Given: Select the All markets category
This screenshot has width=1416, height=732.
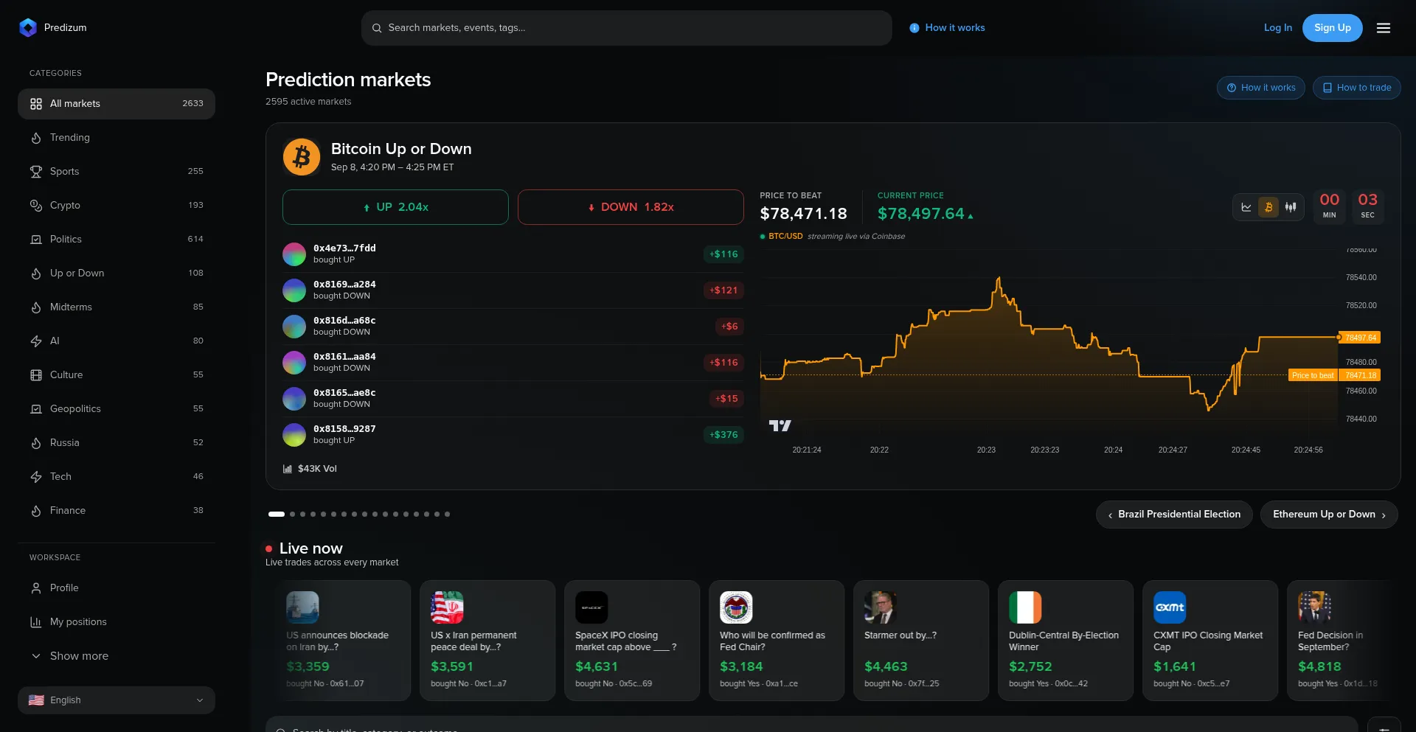Looking at the screenshot, I should 117,104.
